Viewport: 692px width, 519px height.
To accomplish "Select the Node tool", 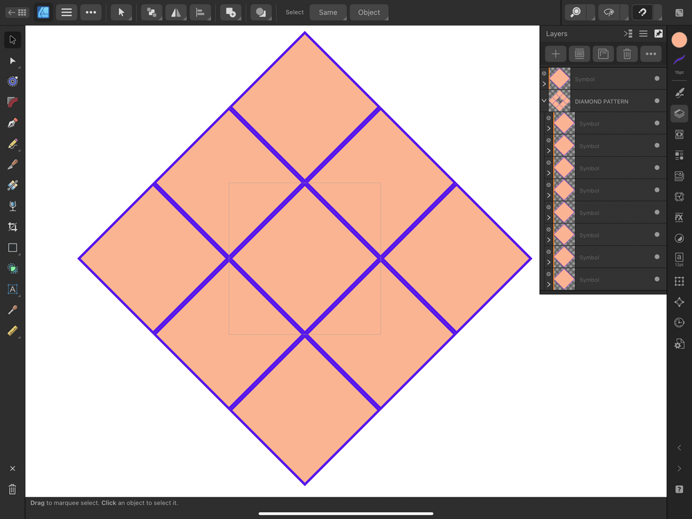I will (12, 61).
